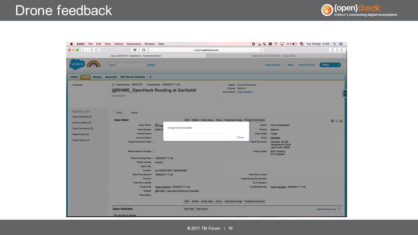
Task: Go to the Accounts tab
Action: 111,77
